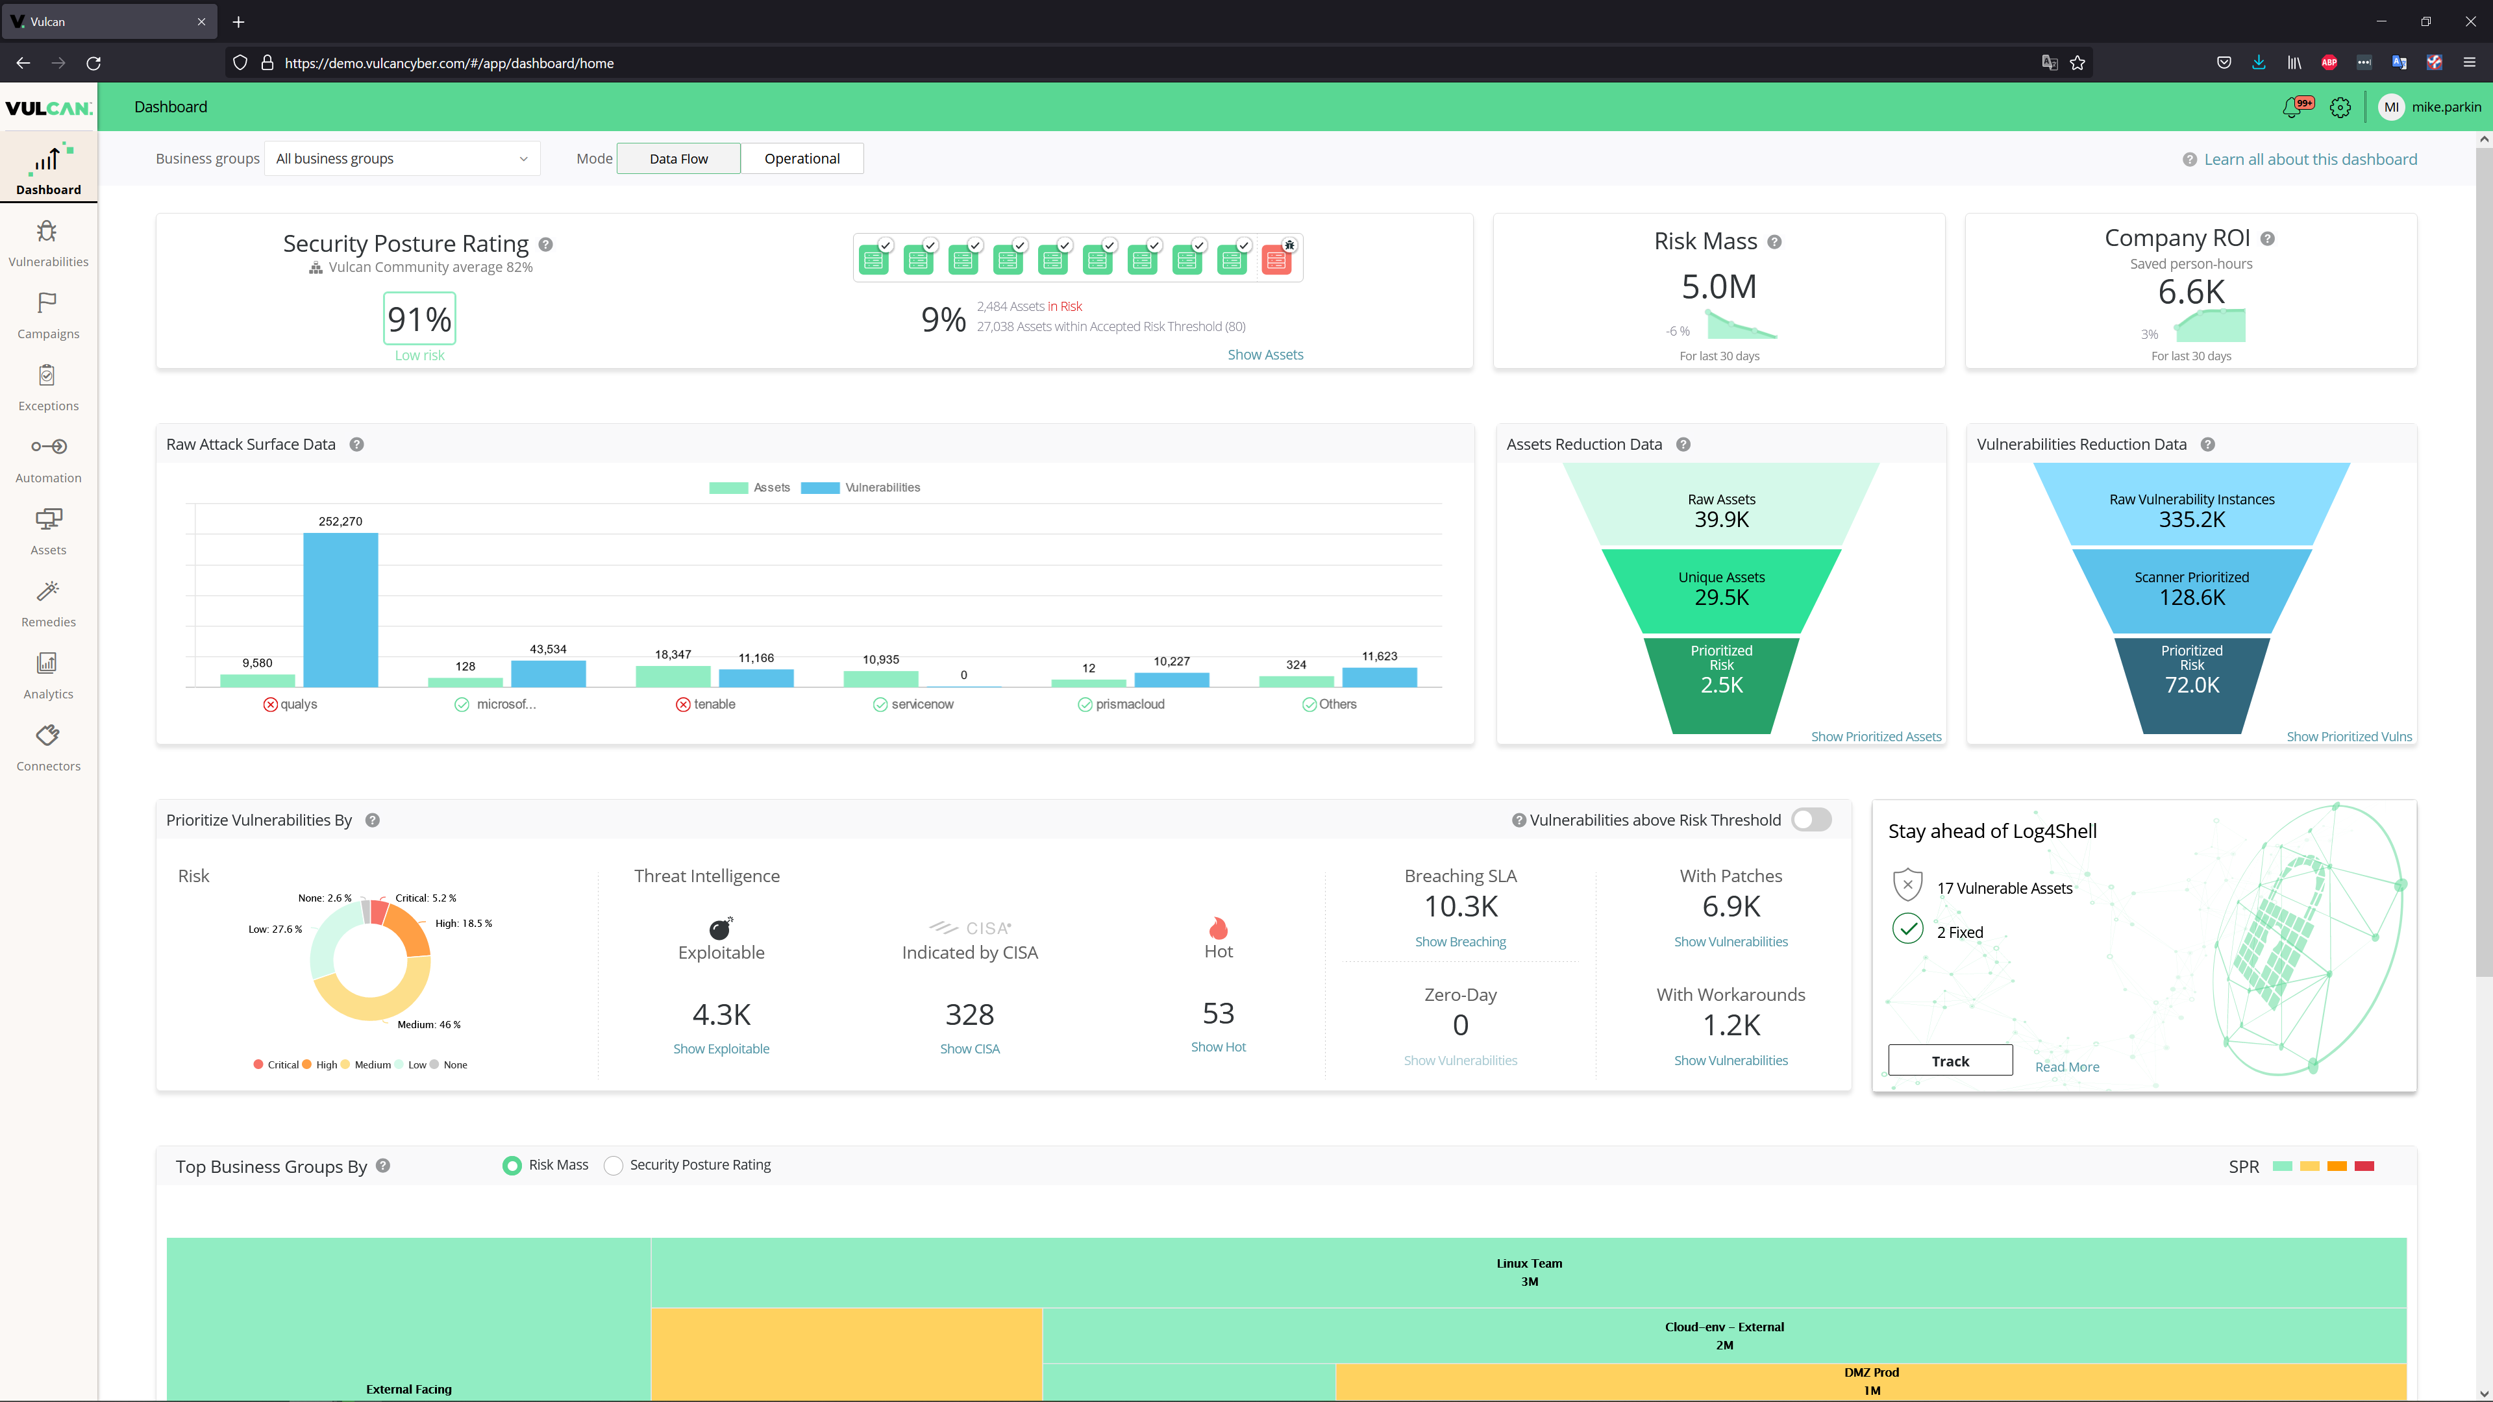Click the Show Exploitable link
Viewport: 2493px width, 1402px height.
click(x=721, y=1049)
